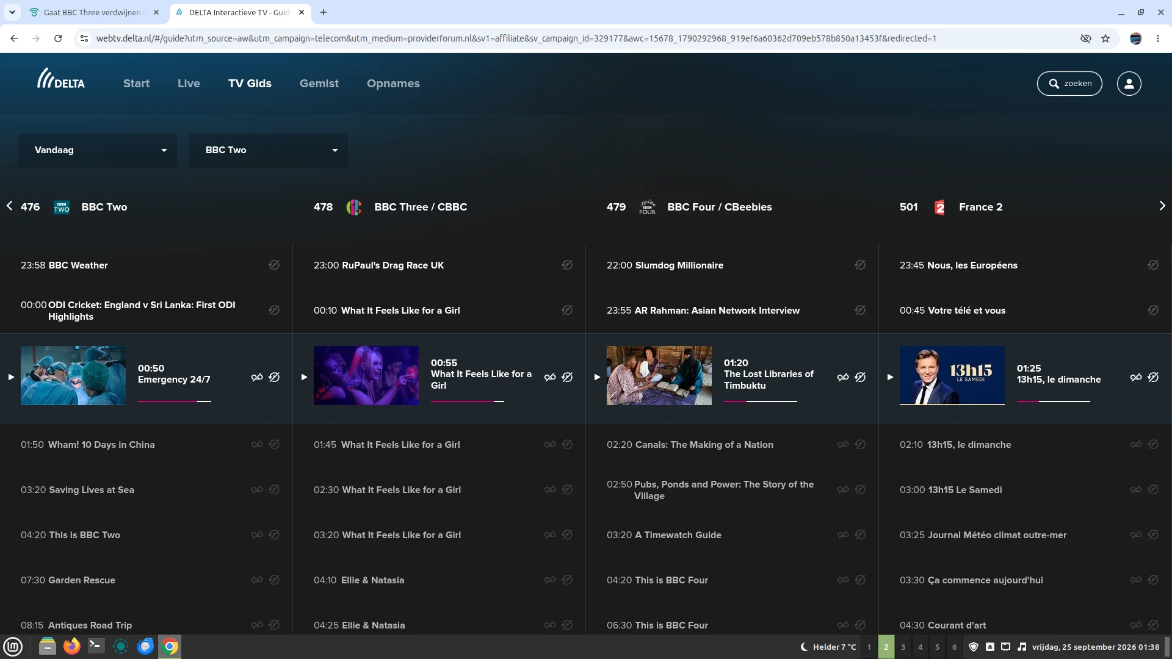Click the BBC Two channel logo
This screenshot has width=1172, height=659.
pos(62,207)
